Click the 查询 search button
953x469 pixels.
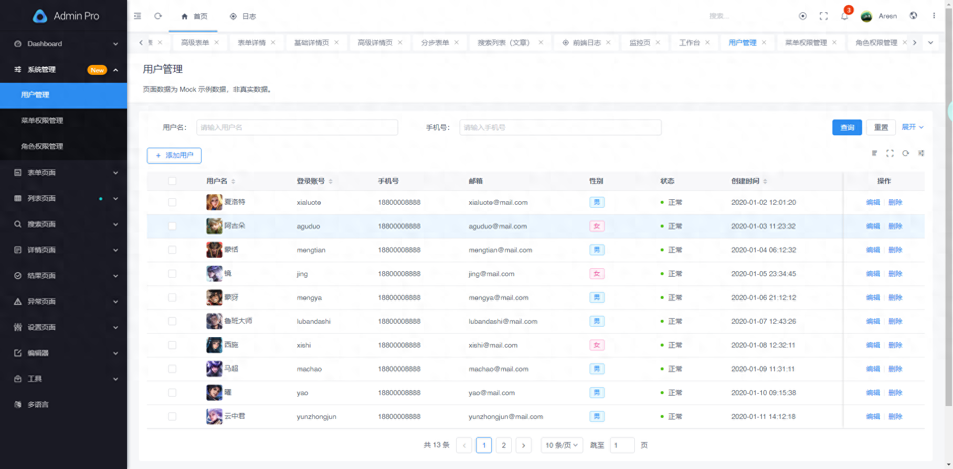point(847,127)
